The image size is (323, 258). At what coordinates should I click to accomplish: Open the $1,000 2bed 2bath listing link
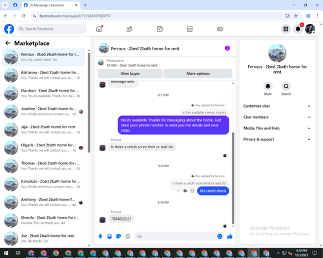click(x=132, y=65)
